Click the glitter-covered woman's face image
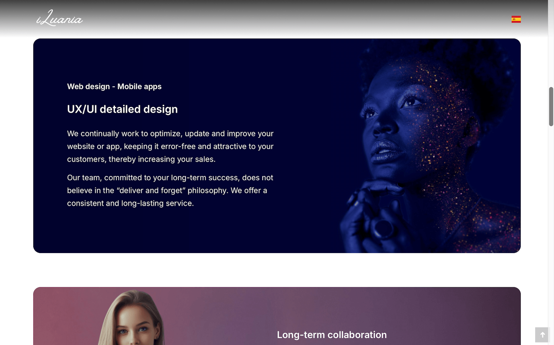The height and width of the screenshot is (345, 554). click(x=427, y=146)
